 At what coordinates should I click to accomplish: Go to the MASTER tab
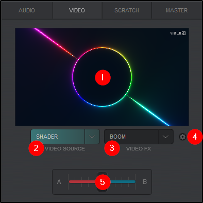click(177, 10)
